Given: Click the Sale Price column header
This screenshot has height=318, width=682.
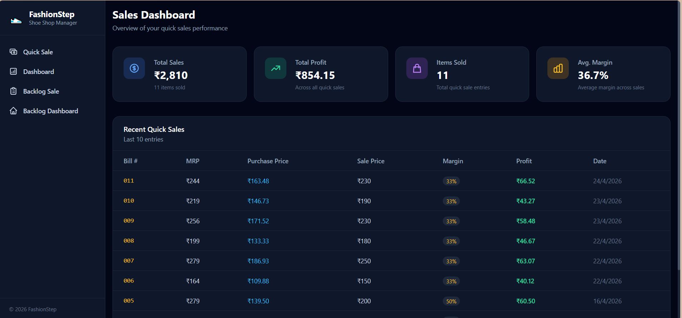Looking at the screenshot, I should point(371,161).
